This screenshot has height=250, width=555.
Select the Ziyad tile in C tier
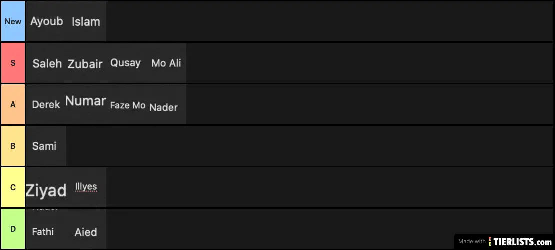coord(46,187)
